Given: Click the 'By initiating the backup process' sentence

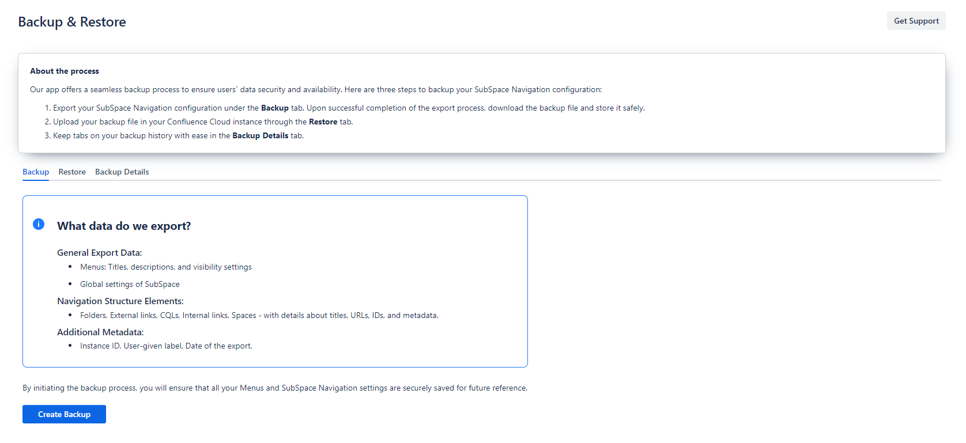Looking at the screenshot, I should (x=274, y=388).
